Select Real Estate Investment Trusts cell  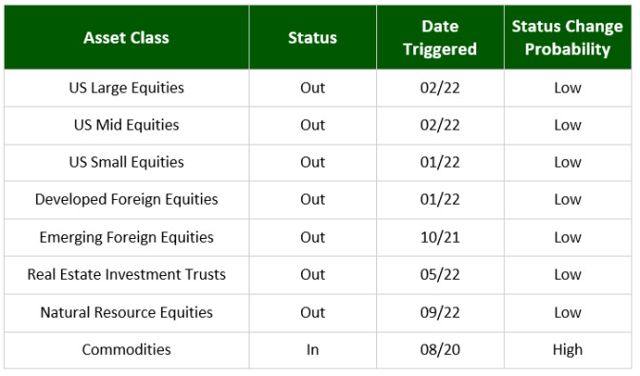click(x=126, y=275)
